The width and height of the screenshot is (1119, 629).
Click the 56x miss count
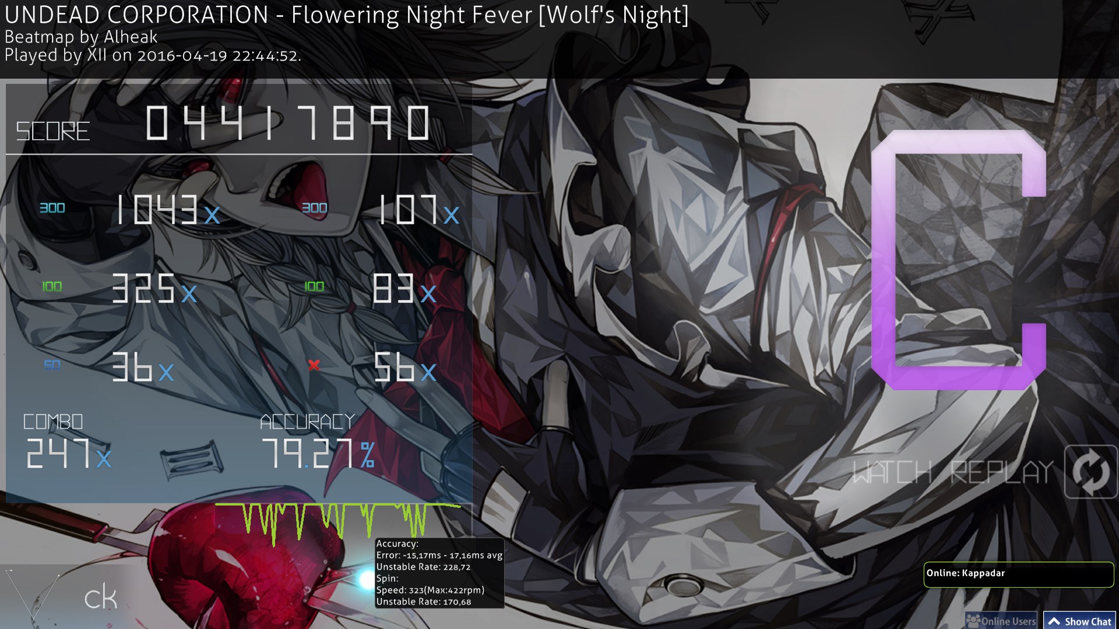(x=404, y=367)
